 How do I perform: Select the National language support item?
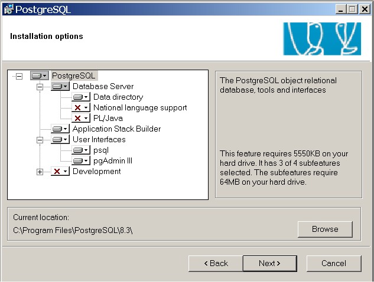coord(140,107)
